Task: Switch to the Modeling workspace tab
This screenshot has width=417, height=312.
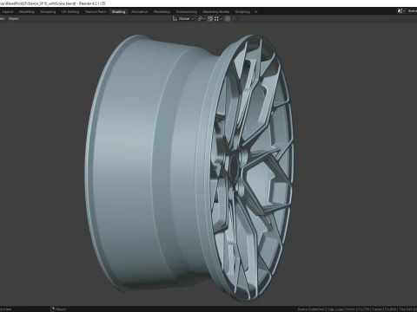Action: (x=27, y=12)
